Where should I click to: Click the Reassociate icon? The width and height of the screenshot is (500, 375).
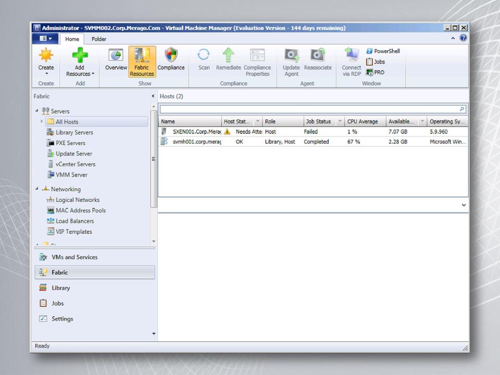318,55
